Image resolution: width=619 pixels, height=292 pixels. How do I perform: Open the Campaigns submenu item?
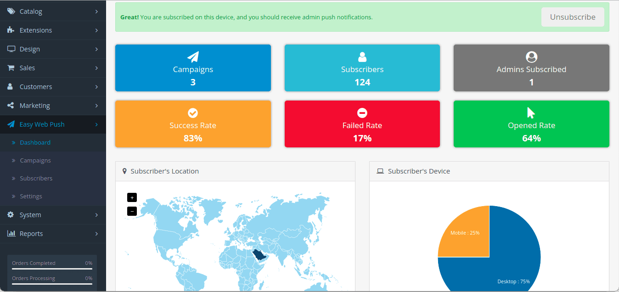click(35, 160)
